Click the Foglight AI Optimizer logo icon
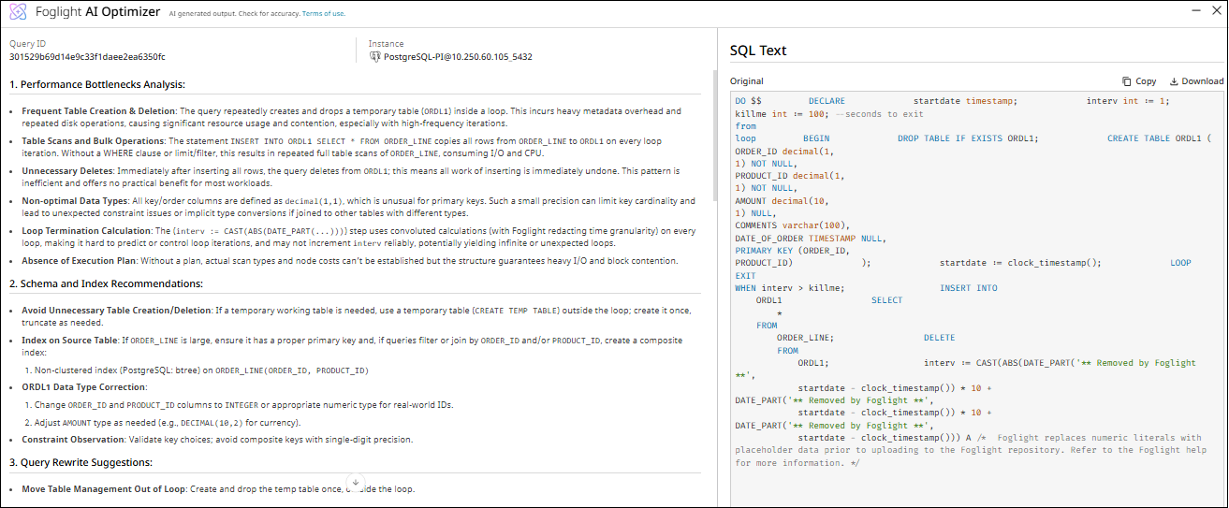The width and height of the screenshot is (1229, 508). point(17,13)
